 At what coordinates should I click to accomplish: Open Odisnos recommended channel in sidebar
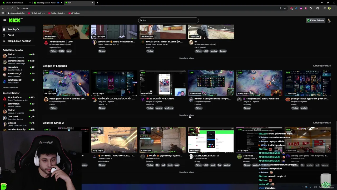click(x=18, y=124)
